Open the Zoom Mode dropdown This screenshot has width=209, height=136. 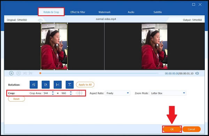168,93
